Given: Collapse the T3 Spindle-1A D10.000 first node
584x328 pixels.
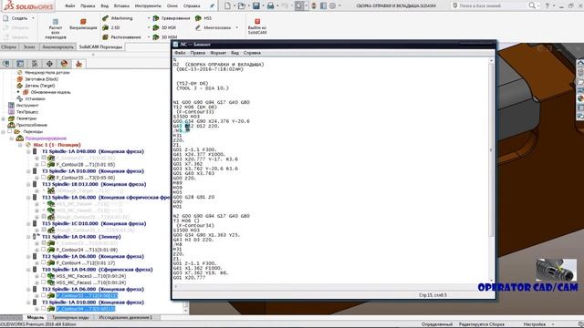Looking at the screenshot, I should 28,171.
